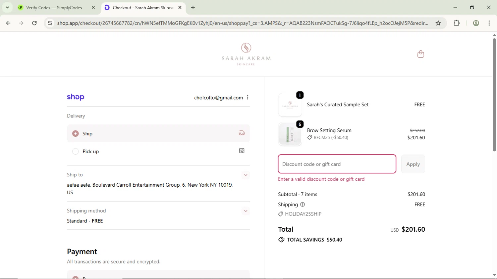Click the HOLIDAY25SHIP code text
This screenshot has width=497, height=279.
point(303,214)
